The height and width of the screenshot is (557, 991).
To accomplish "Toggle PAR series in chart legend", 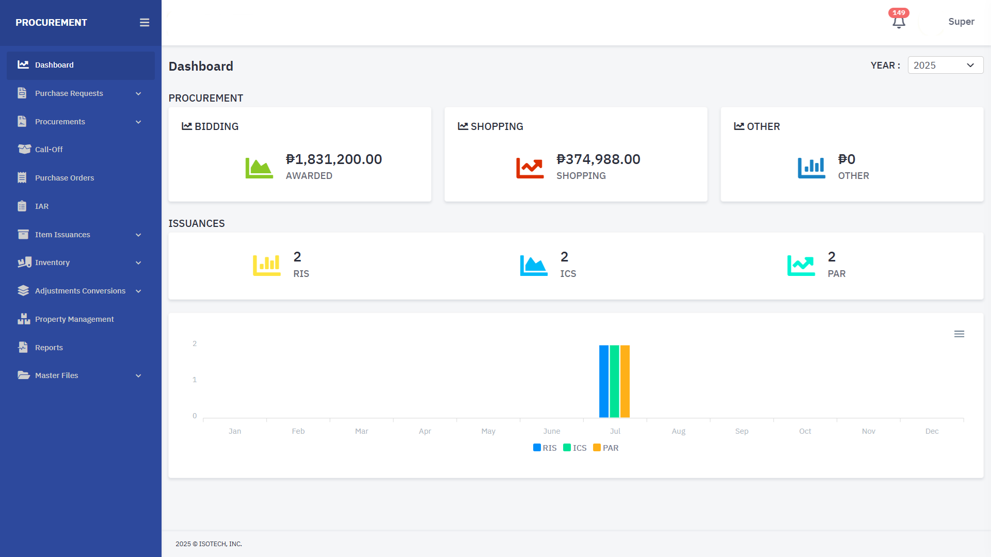I will tap(606, 448).
